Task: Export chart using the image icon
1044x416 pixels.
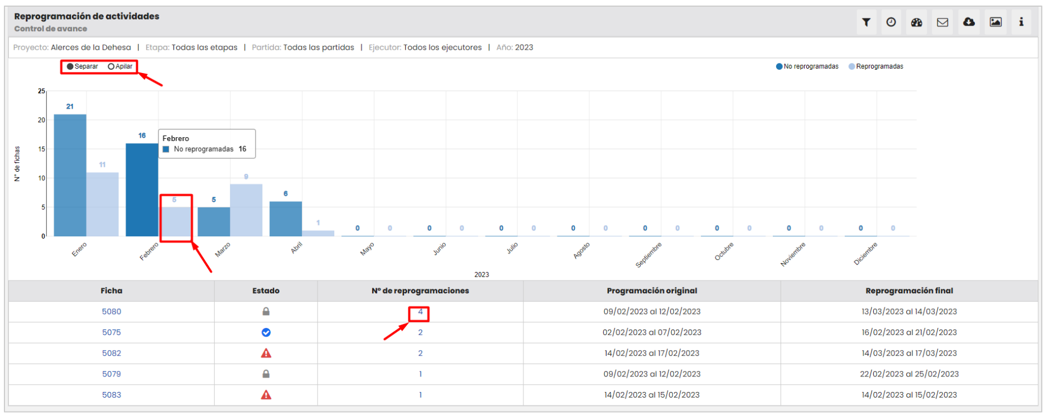Action: click(x=995, y=22)
